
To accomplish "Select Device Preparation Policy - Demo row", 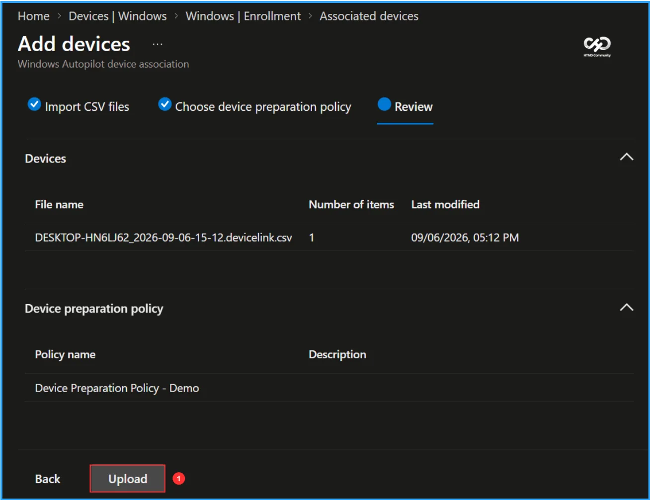I will click(x=329, y=388).
